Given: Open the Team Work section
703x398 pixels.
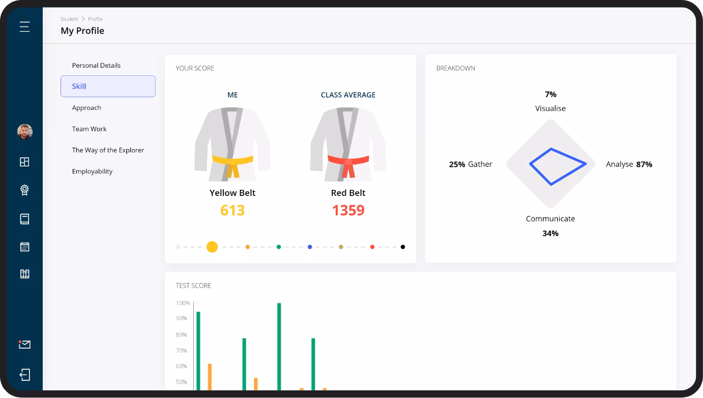Looking at the screenshot, I should 89,129.
